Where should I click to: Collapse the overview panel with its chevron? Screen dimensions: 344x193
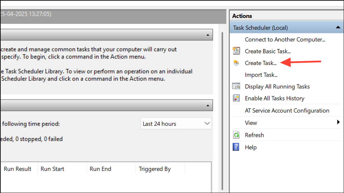pyautogui.click(x=208, y=35)
